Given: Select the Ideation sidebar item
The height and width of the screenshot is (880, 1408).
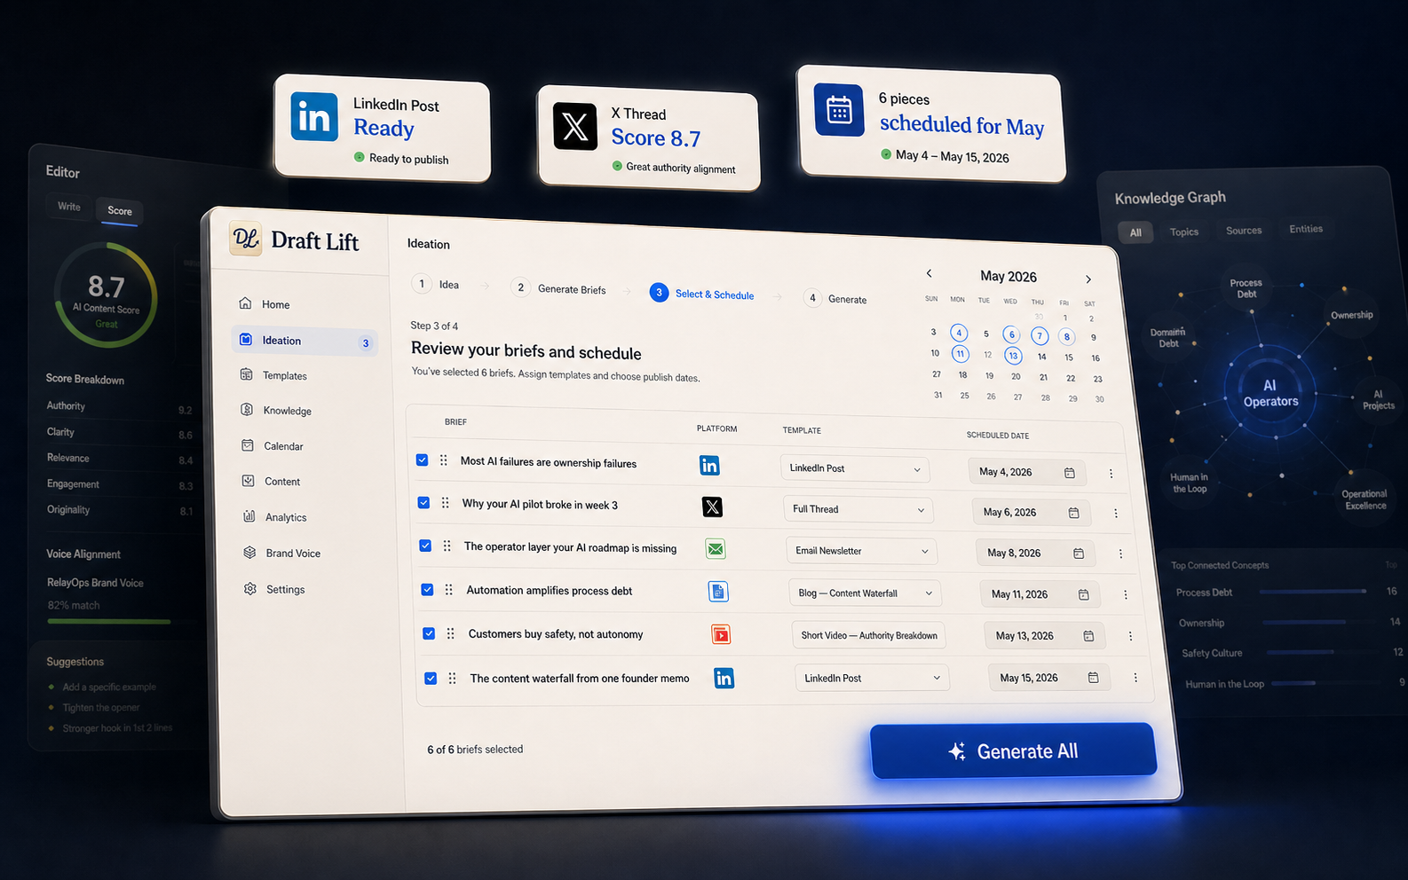Looking at the screenshot, I should 305,341.
